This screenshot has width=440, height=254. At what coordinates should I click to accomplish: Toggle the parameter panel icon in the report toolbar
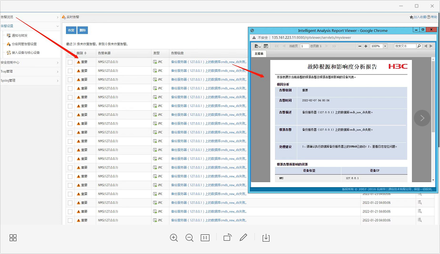266,46
